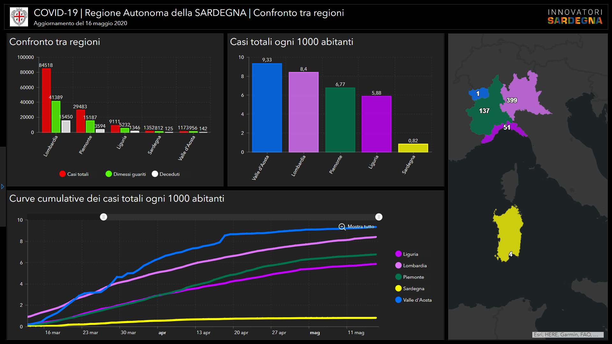The width and height of the screenshot is (612, 344).
Task: Click the Mostra tutto zoom-out icon
Action: point(342,227)
